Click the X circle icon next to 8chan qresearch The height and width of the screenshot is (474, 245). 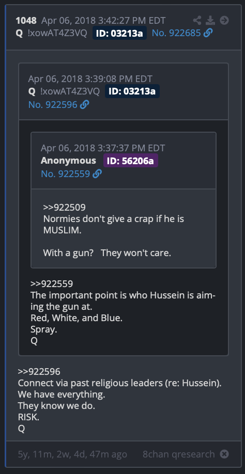224,454
